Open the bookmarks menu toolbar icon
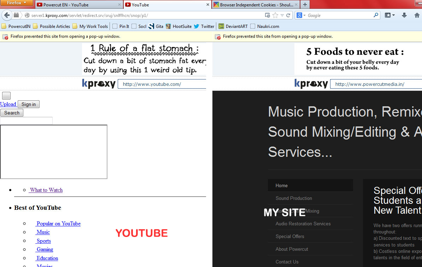Screen dimensions: 422x267 (388, 15)
